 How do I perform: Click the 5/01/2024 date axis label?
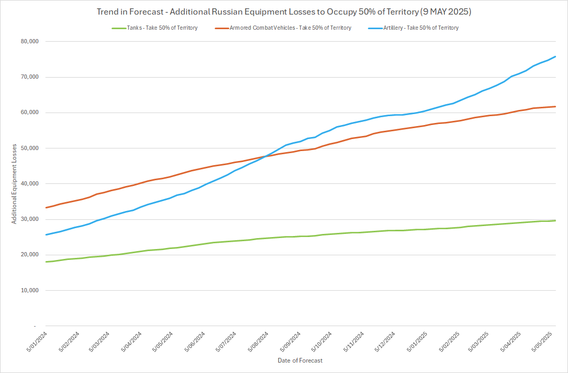point(39,342)
